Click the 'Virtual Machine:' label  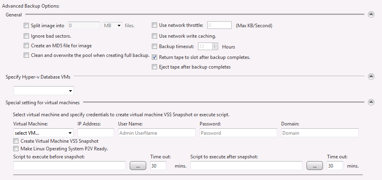pyautogui.click(x=31, y=124)
